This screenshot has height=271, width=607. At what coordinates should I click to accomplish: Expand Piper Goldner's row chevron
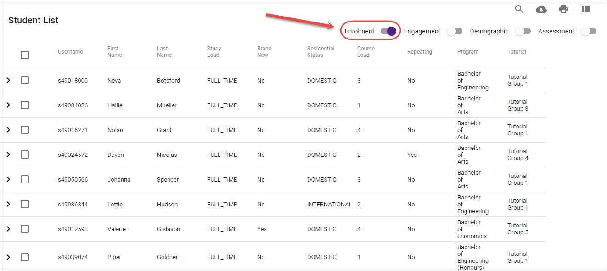point(8,257)
